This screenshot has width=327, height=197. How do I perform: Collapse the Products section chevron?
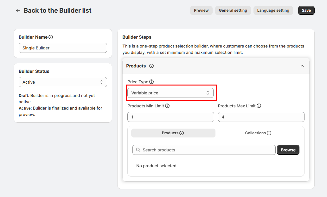coord(302,66)
